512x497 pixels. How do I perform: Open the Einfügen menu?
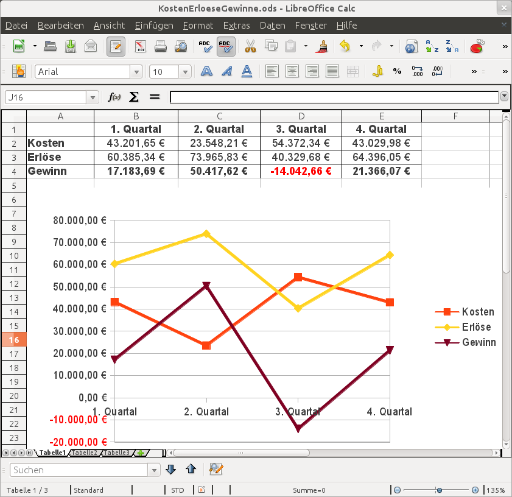pyautogui.click(x=154, y=26)
